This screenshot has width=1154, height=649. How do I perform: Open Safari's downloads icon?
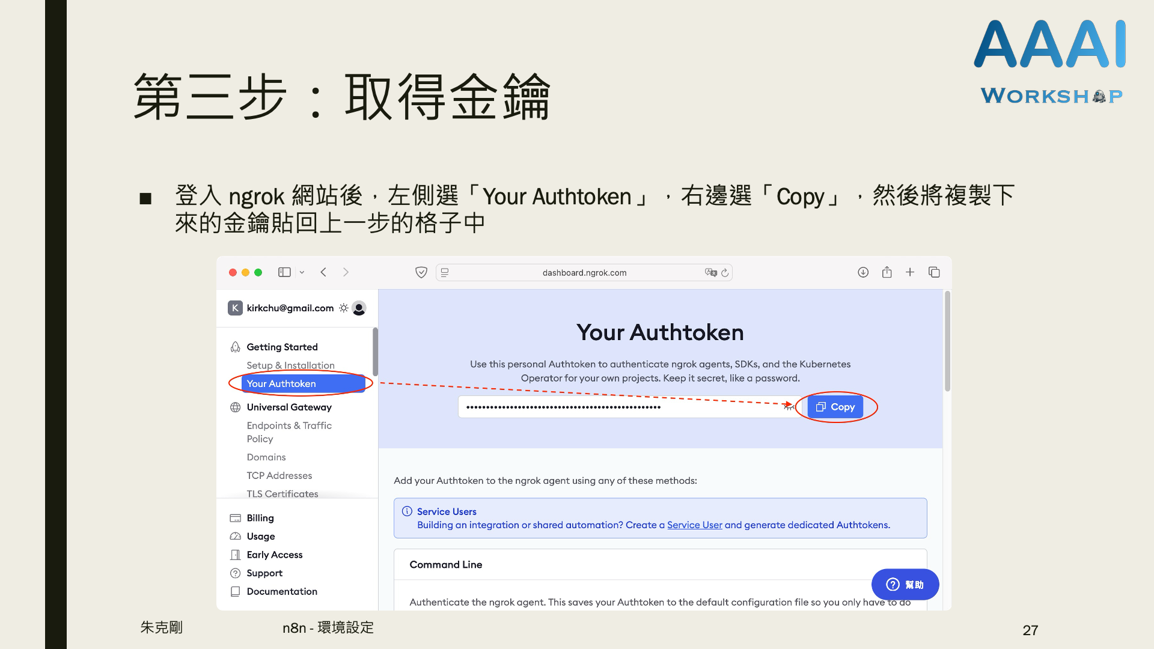(x=863, y=272)
